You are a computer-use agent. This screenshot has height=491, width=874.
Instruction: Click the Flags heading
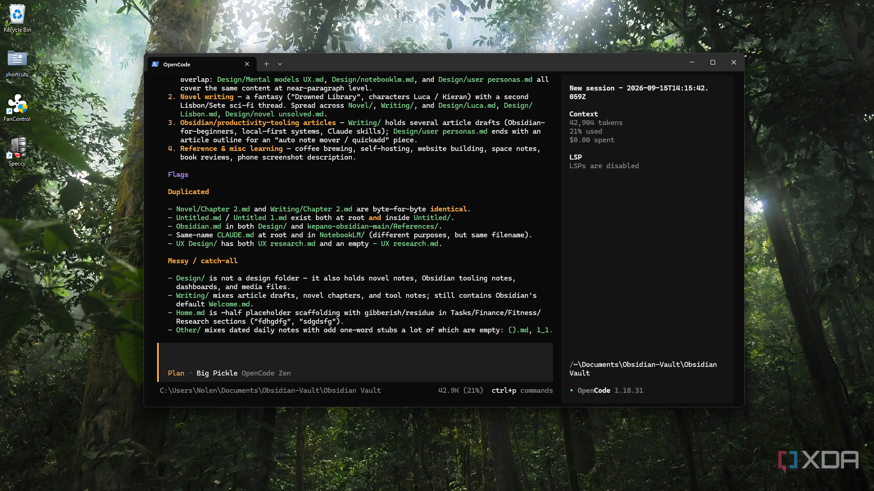pyautogui.click(x=178, y=175)
